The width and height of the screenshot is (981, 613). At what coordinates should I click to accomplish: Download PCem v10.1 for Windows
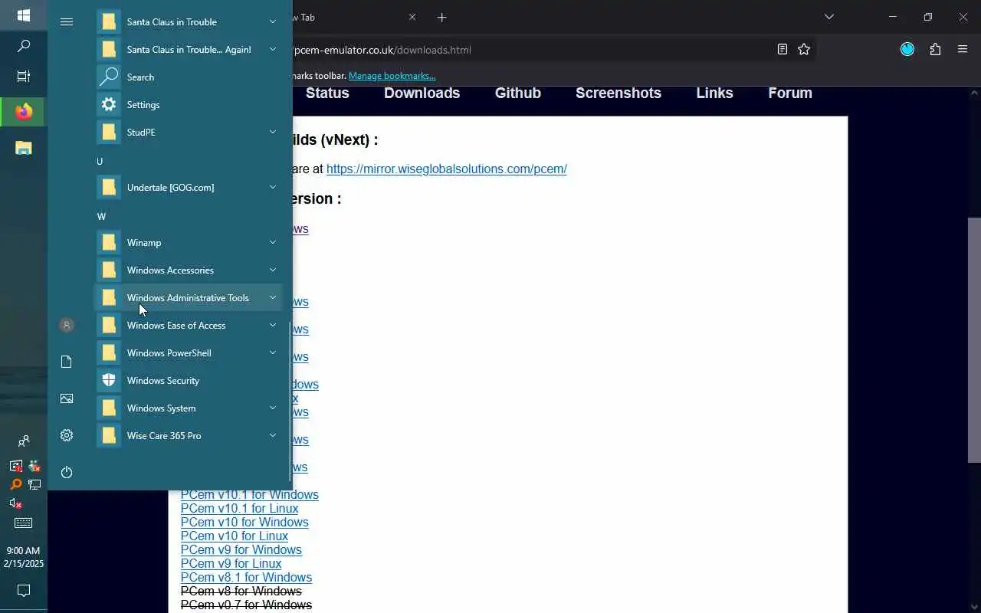pos(250,494)
